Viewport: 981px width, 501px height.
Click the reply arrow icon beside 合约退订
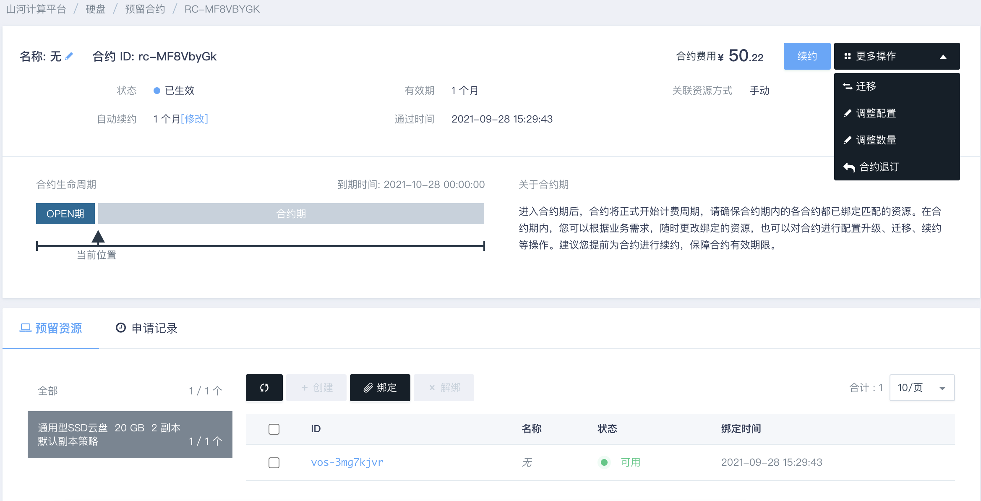point(849,167)
